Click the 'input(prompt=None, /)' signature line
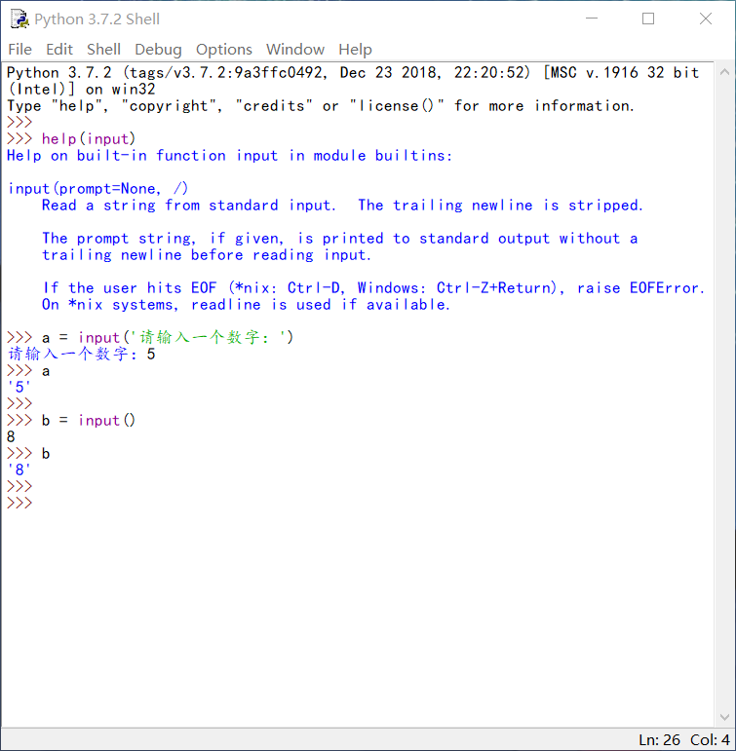Screen dimensions: 736x751 98,189
